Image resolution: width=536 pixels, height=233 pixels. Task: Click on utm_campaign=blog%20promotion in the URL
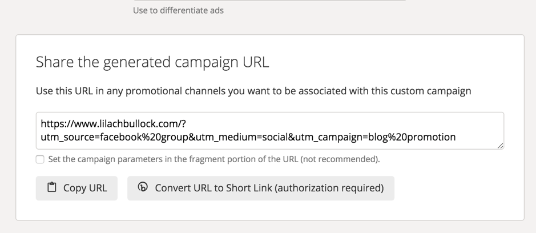pyautogui.click(x=374, y=137)
